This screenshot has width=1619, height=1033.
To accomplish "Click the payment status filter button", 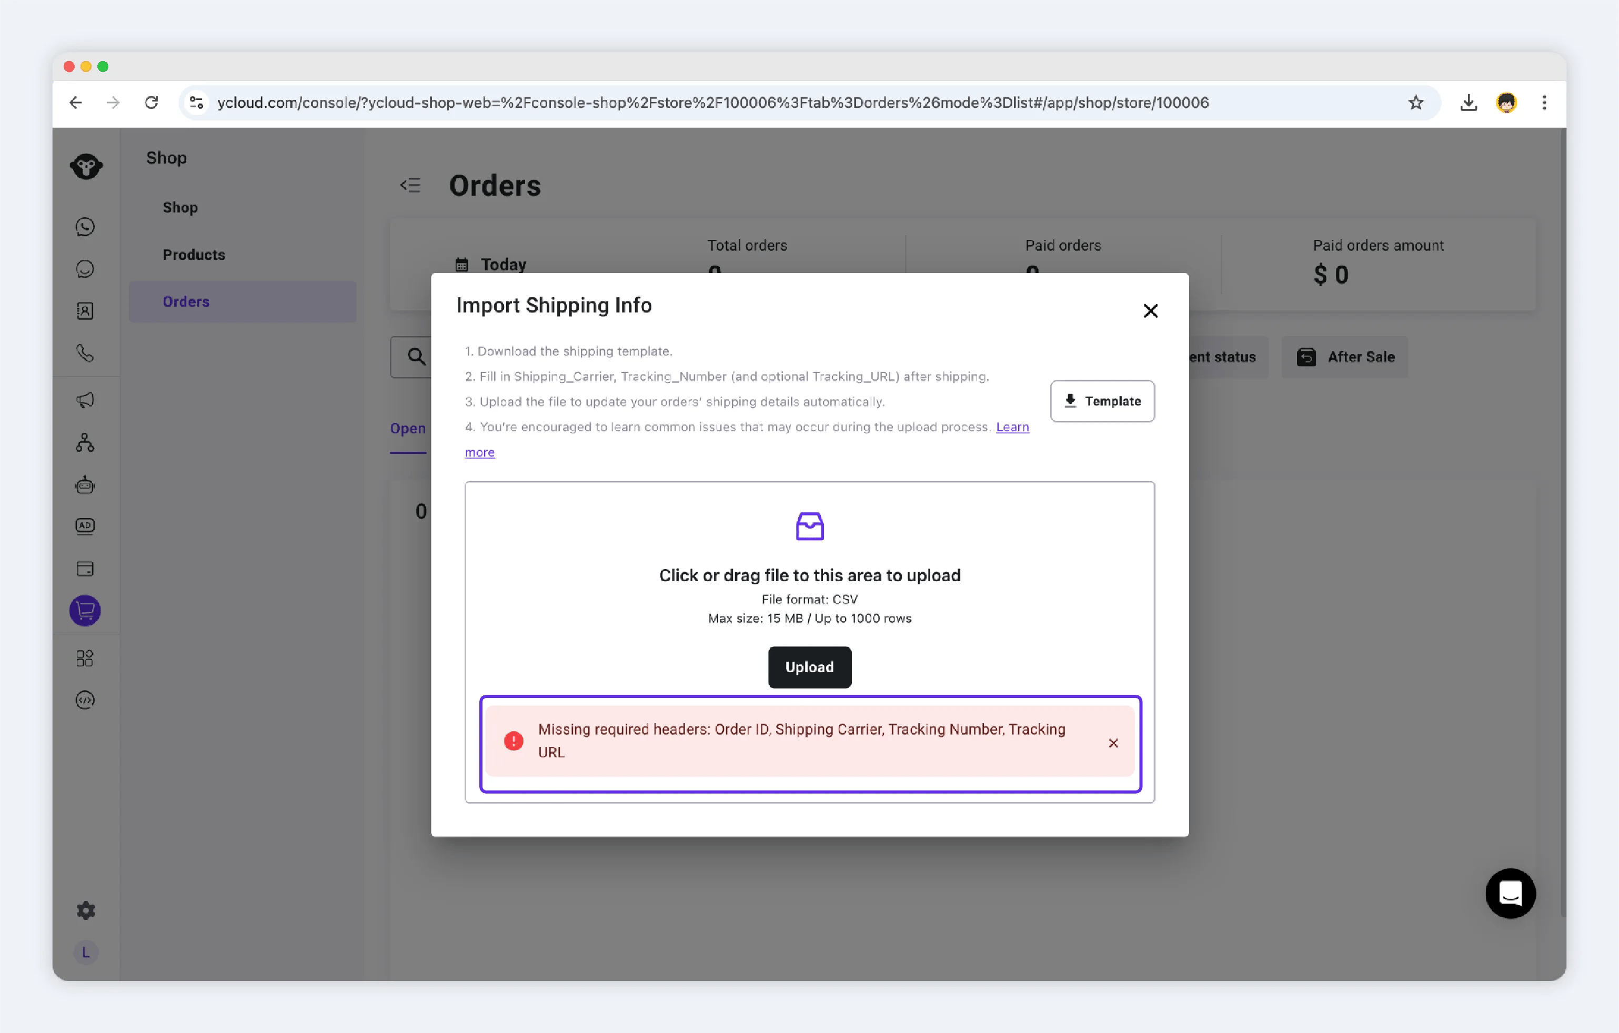I will click(1229, 357).
